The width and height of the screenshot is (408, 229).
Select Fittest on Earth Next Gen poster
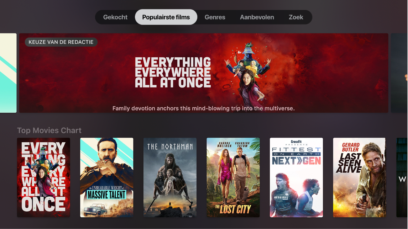(x=296, y=177)
